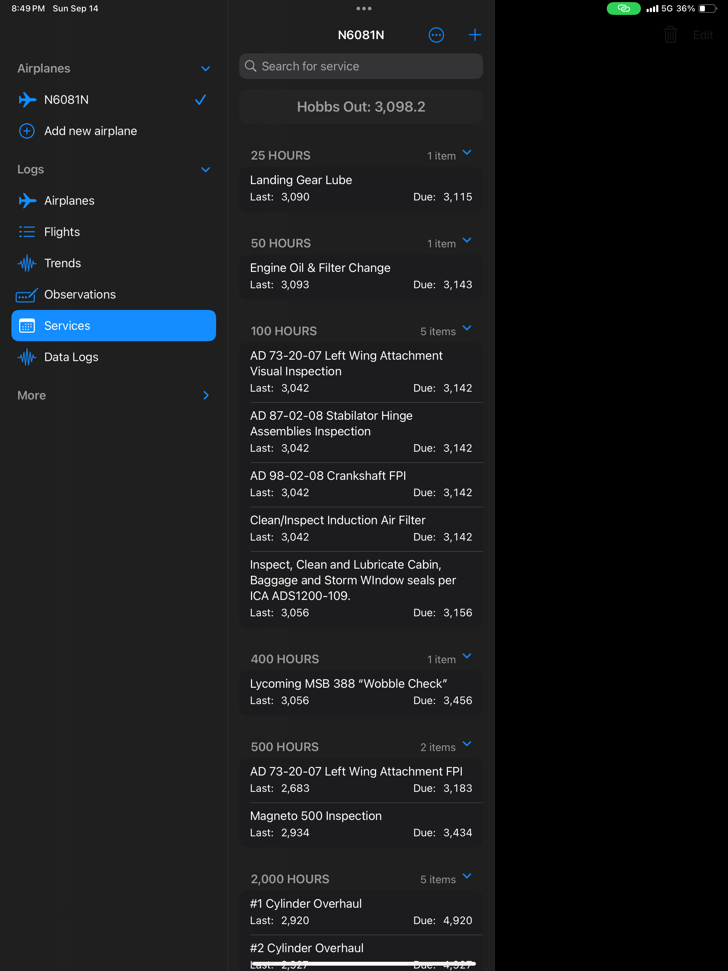728x971 pixels.
Task: Collapse the 25 HOURS group
Action: 467,153
